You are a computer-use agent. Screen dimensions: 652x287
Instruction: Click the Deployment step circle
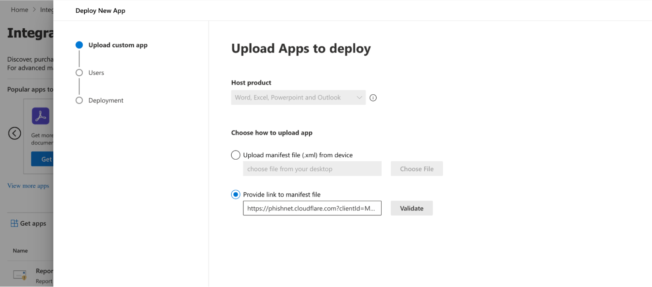pyautogui.click(x=79, y=100)
